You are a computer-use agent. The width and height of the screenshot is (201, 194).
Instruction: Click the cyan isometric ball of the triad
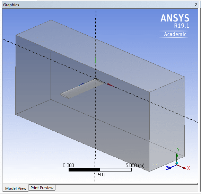click(177, 163)
